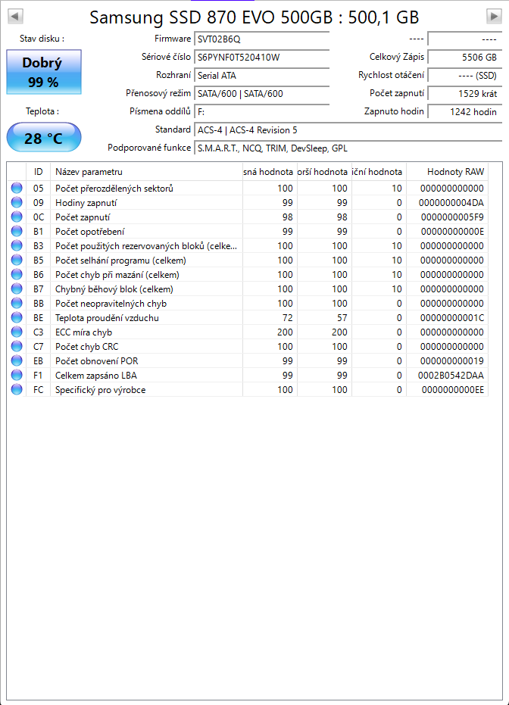Select row Počet opotřebení
This screenshot has width=509, height=705.
pos(248,231)
